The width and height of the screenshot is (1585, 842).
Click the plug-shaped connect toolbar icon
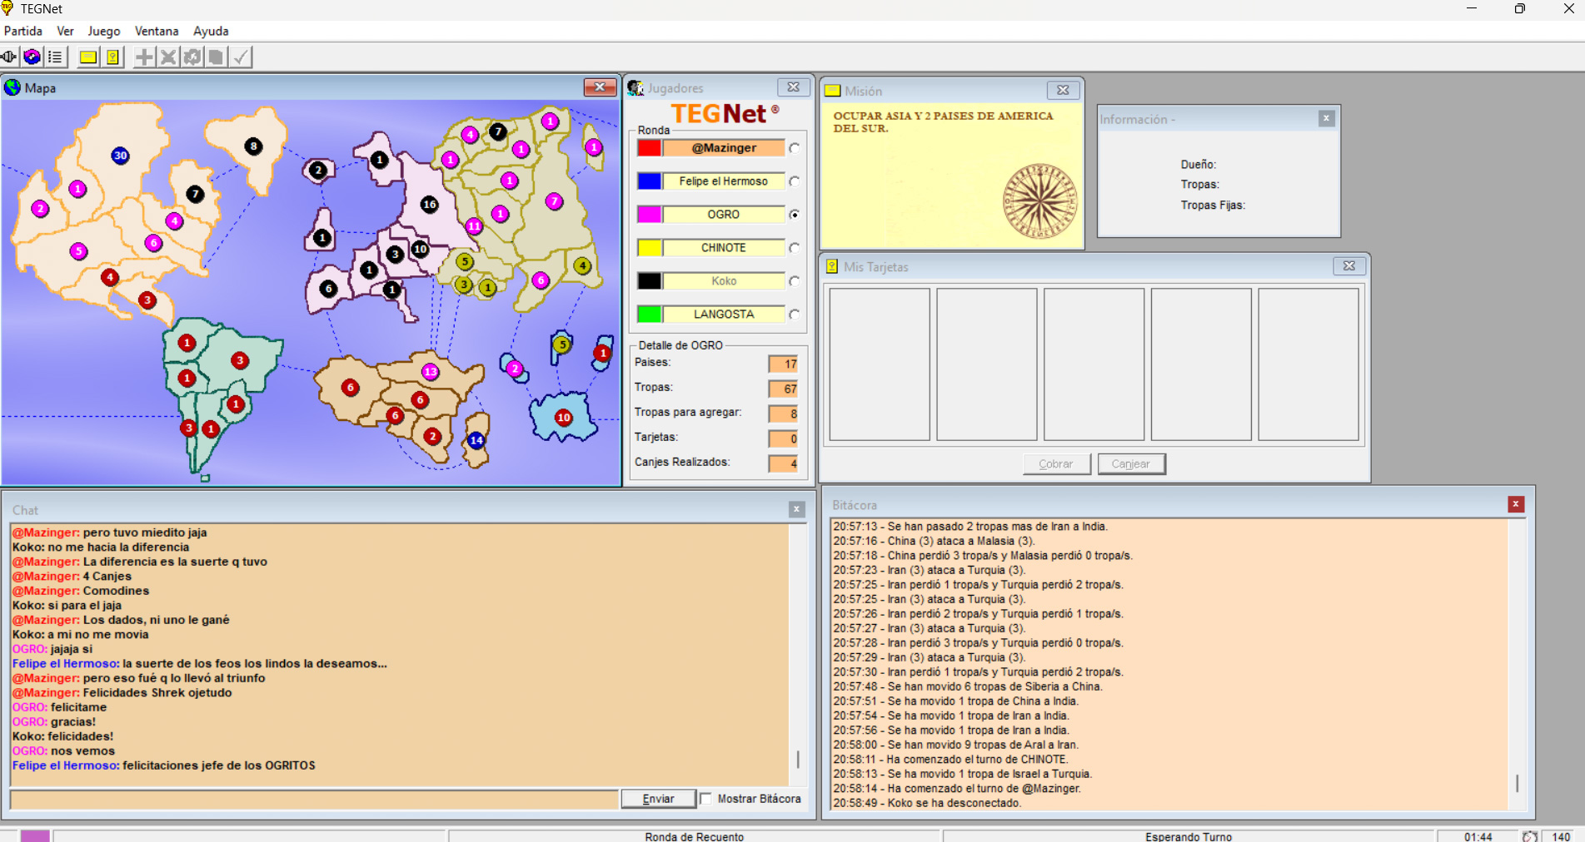[9, 57]
